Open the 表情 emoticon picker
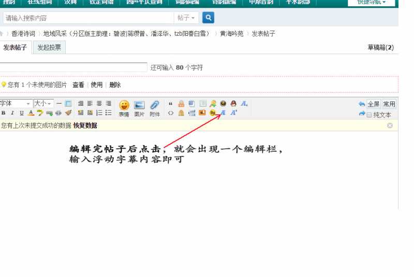 coord(124,107)
